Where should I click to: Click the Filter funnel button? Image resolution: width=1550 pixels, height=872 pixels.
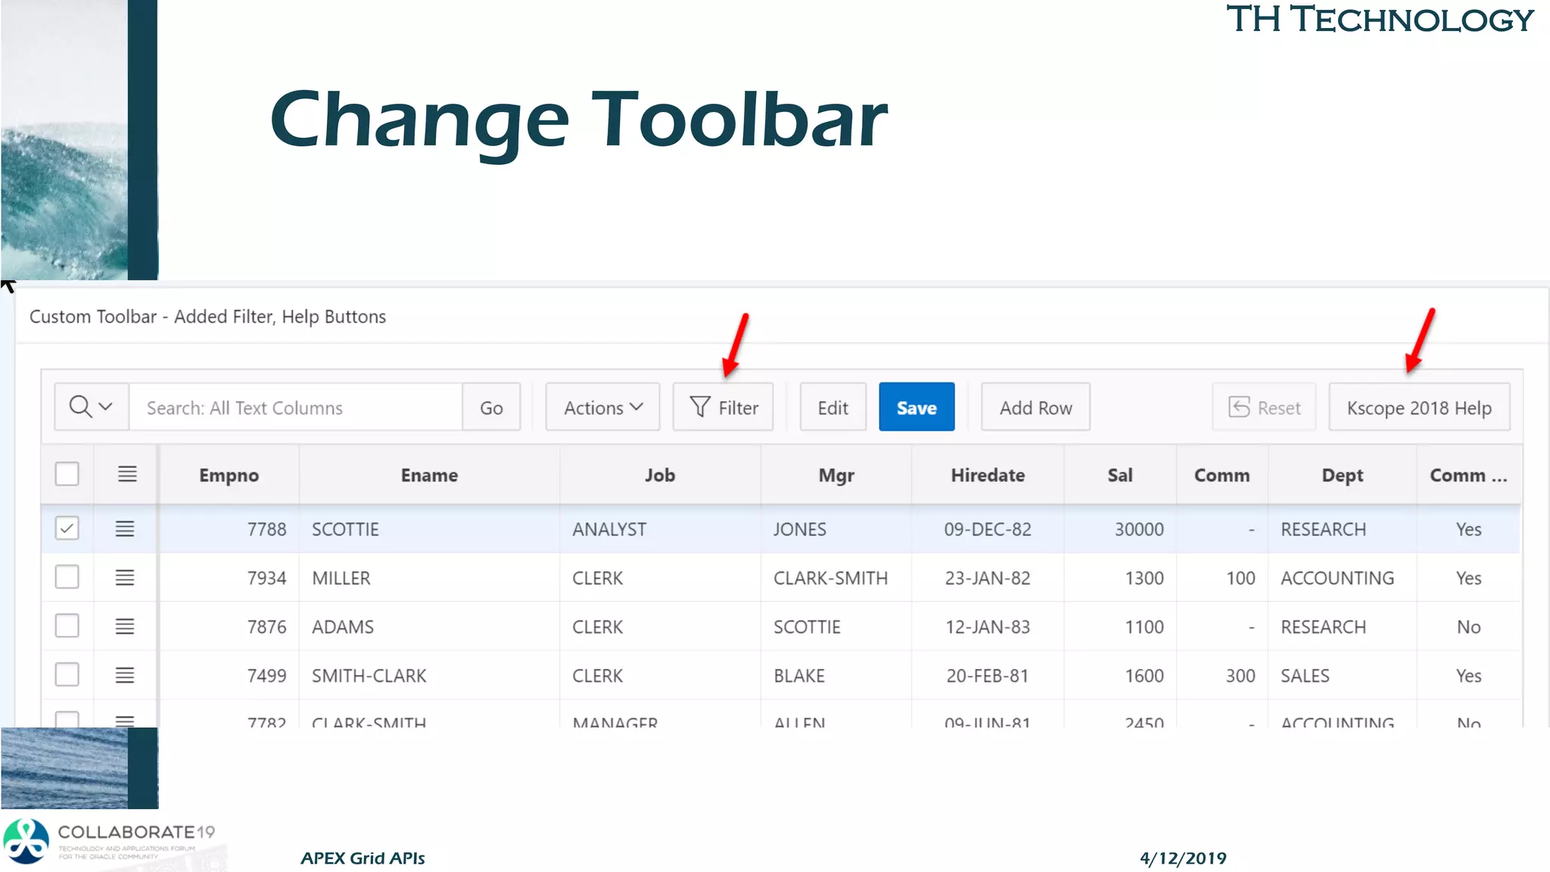tap(723, 407)
